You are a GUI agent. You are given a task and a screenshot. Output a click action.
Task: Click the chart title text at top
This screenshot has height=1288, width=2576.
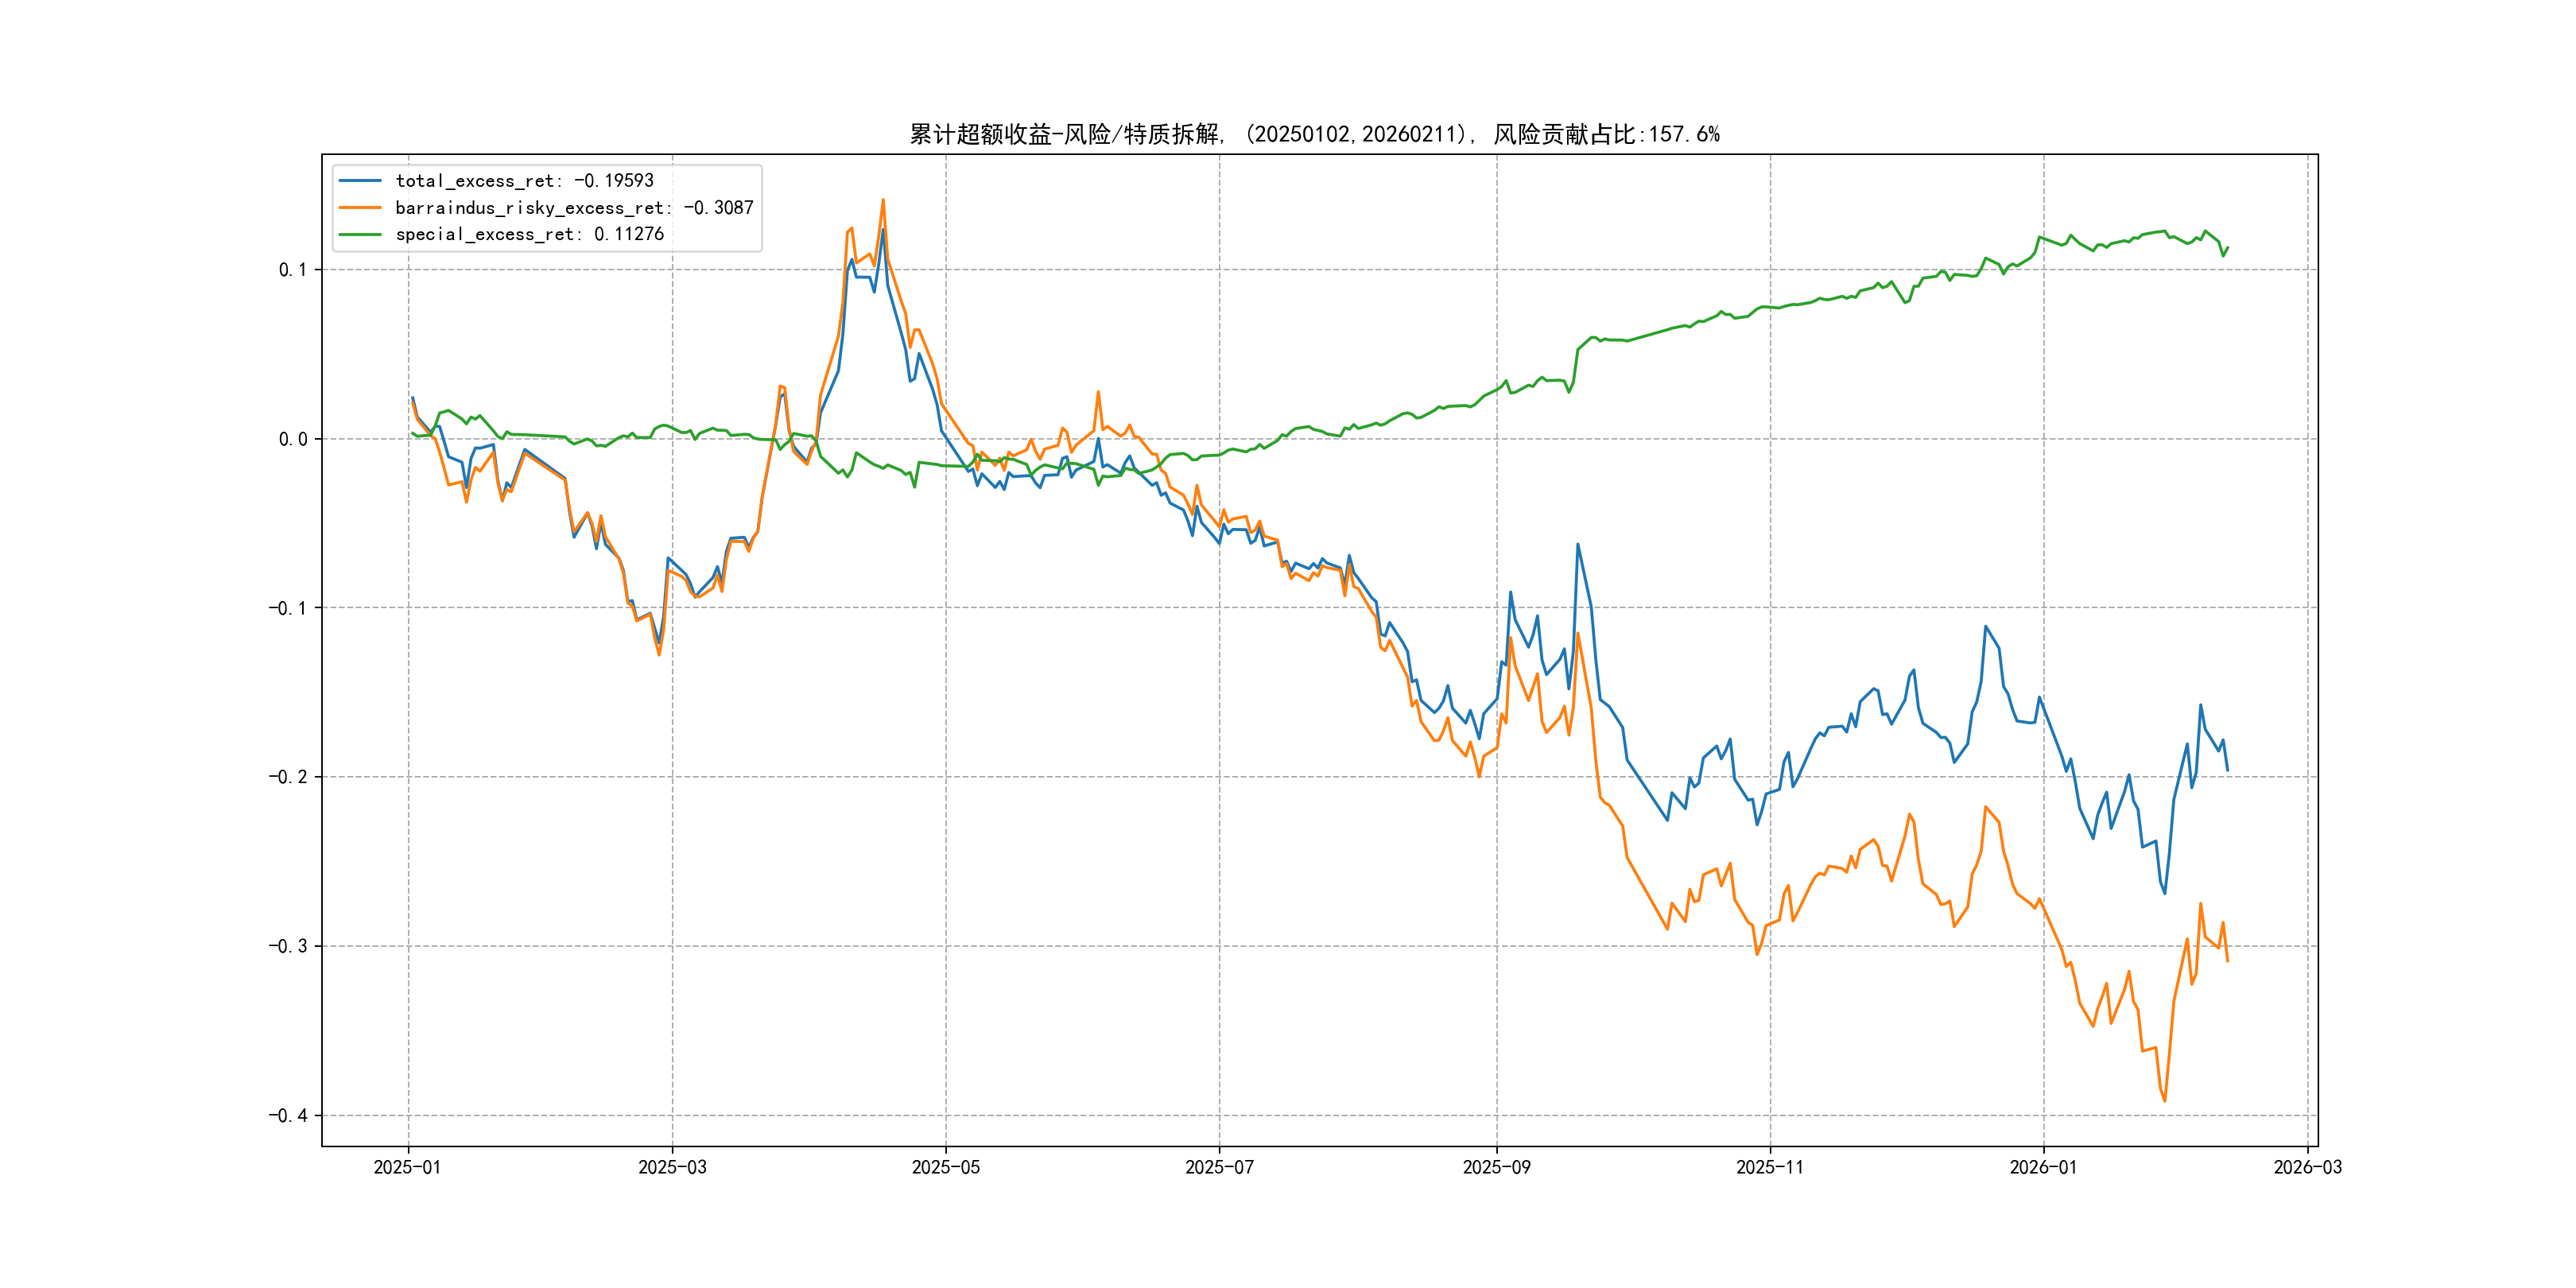click(x=1314, y=134)
